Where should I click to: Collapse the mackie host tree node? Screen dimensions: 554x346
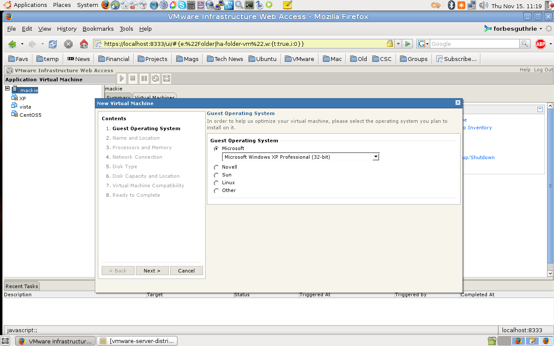[x=7, y=88]
